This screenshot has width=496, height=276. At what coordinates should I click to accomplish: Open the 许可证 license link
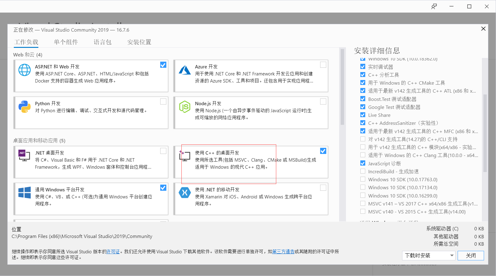point(113,251)
